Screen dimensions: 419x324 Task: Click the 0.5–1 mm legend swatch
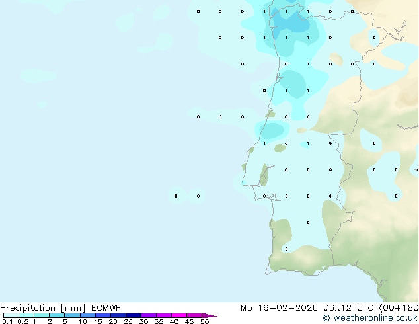point(26,315)
